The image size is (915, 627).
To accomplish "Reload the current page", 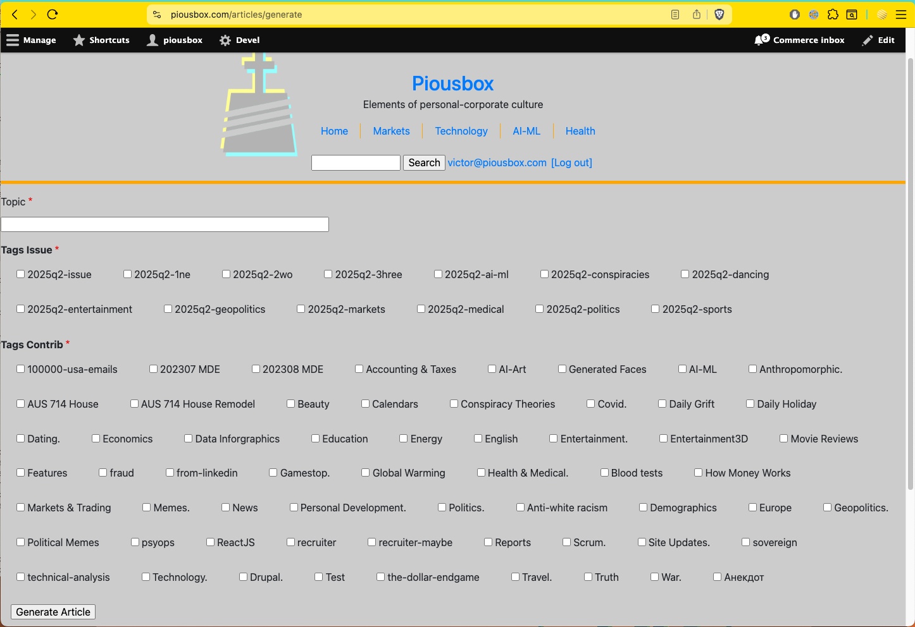I will 53,14.
